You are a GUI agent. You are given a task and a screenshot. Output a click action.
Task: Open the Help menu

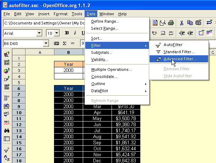(122, 14)
